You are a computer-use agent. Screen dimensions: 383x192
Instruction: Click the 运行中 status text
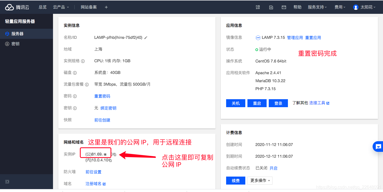point(265,49)
